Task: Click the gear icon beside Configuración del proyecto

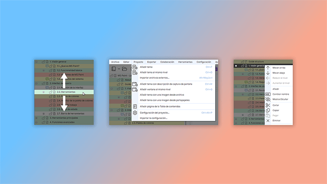Action: coord(135,112)
